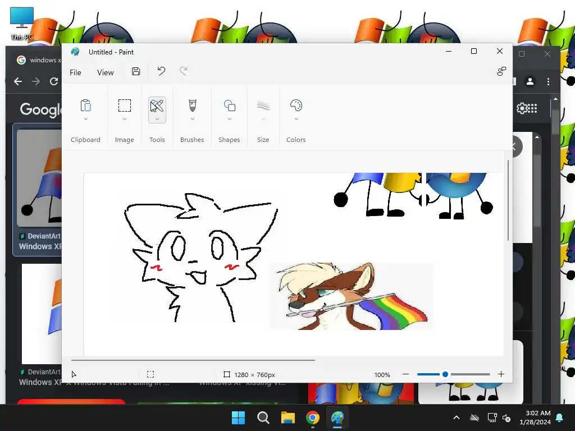This screenshot has width=575, height=431.
Task: Click the 100% zoom level text
Action: point(382,374)
